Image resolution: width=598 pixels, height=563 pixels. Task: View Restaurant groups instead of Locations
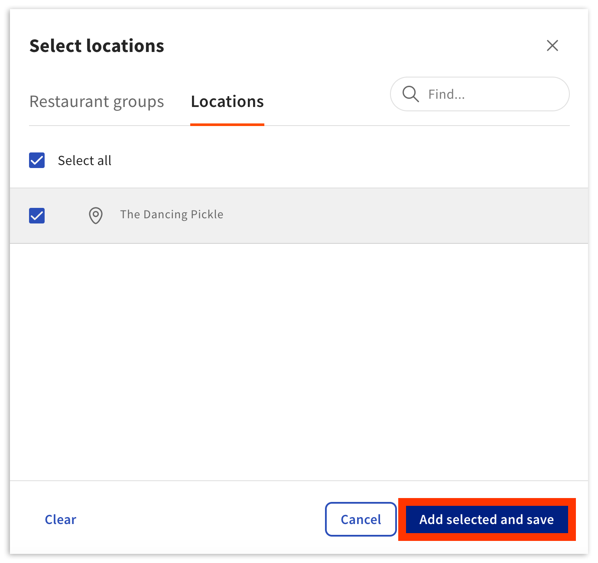96,101
